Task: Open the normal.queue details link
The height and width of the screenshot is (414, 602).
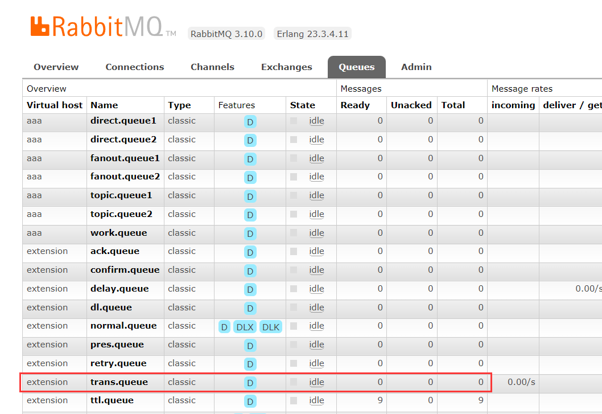Action: (x=123, y=326)
